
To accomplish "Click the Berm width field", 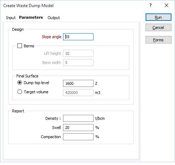I will pos(78,63).
